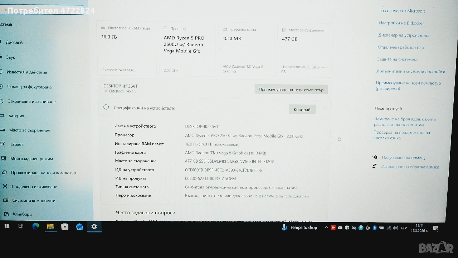This screenshot has width=458, height=258.
Task: Switch input language via БГР indicator
Action: 404,228
